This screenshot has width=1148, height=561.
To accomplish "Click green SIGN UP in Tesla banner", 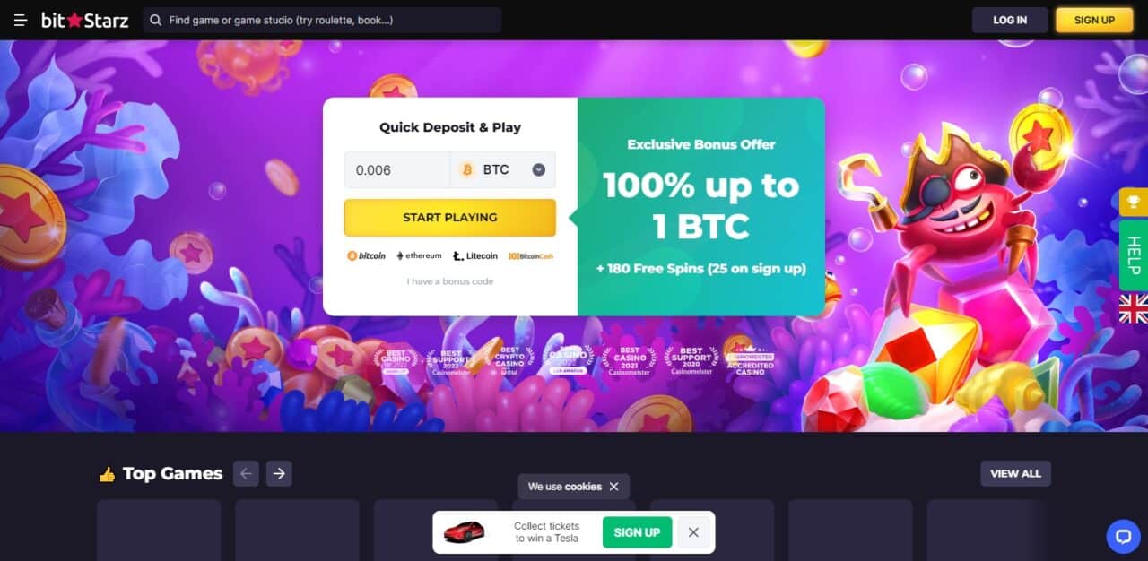I will pos(637,532).
